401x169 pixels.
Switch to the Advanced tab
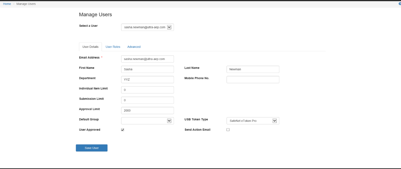point(134,47)
